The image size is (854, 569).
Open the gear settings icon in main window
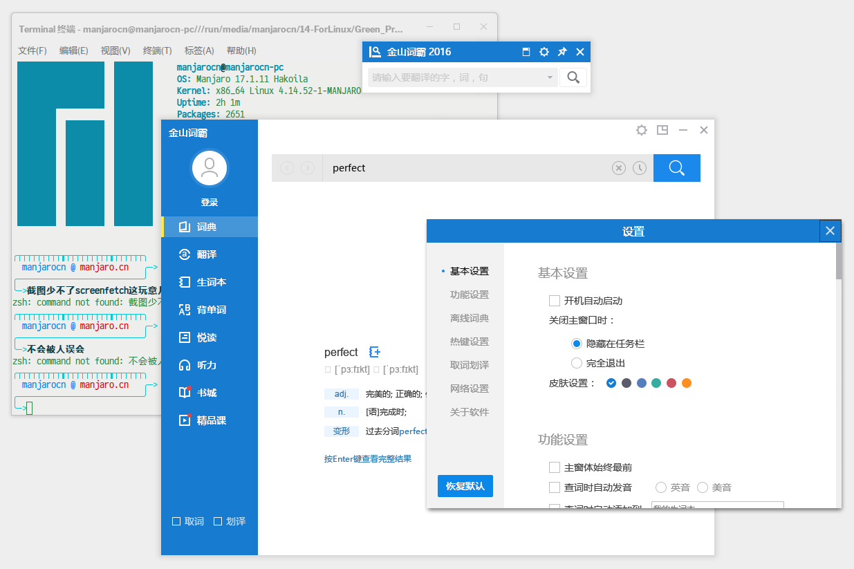pos(642,130)
